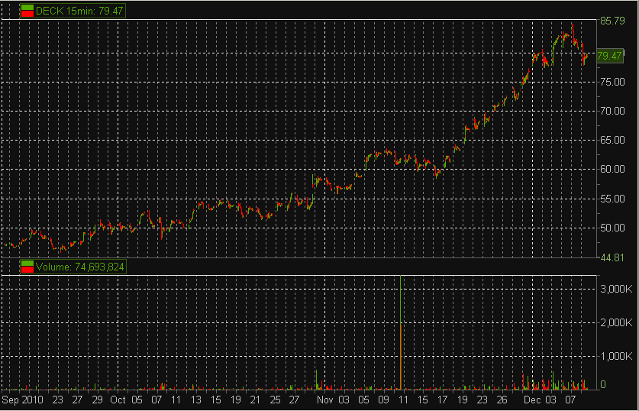Click the Dec month date label
The height and width of the screenshot is (411, 639).
[532, 400]
